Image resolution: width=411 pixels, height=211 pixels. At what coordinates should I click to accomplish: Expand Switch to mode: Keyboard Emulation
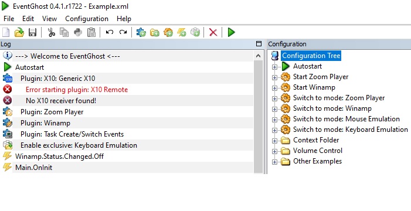274,130
